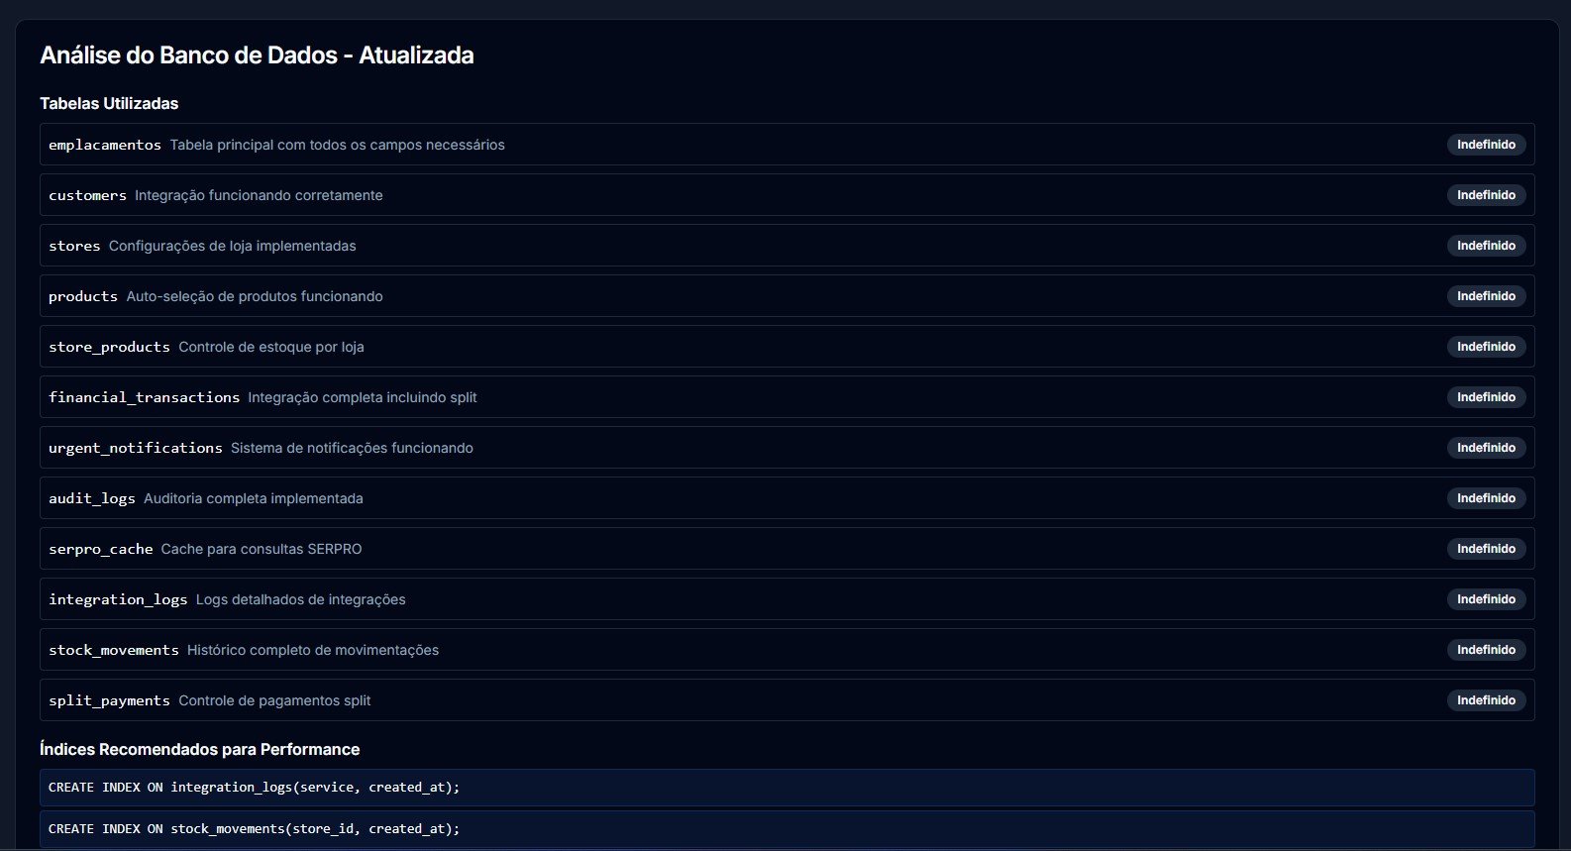The height and width of the screenshot is (851, 1571).
Task: Click the Análise do Banco de Dados title
Action: pyautogui.click(x=257, y=55)
